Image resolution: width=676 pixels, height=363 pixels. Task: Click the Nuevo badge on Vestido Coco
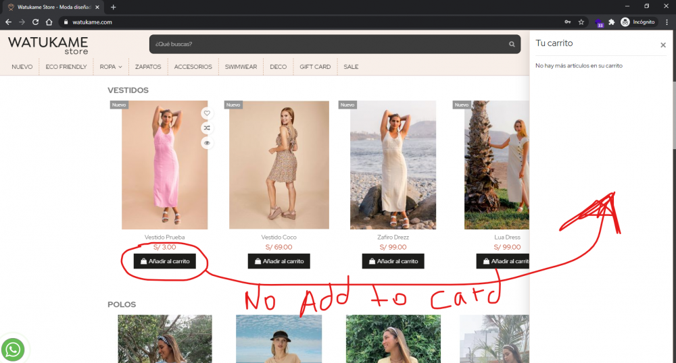pyautogui.click(x=233, y=105)
